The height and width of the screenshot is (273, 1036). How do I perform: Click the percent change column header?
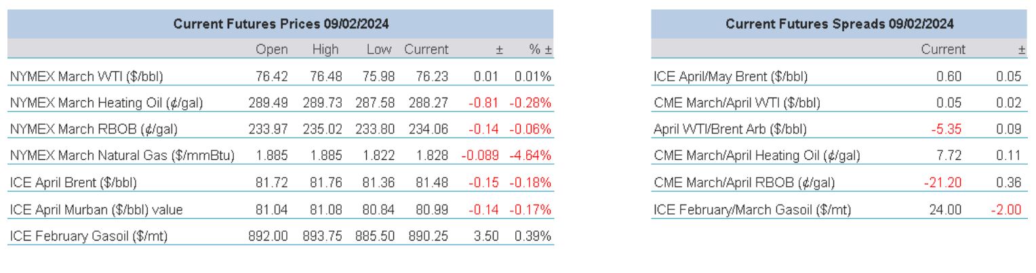(541, 49)
